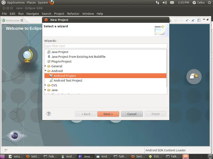Screen dimensions: 213x159
Task: Click the power session icon
Action: 210,2
